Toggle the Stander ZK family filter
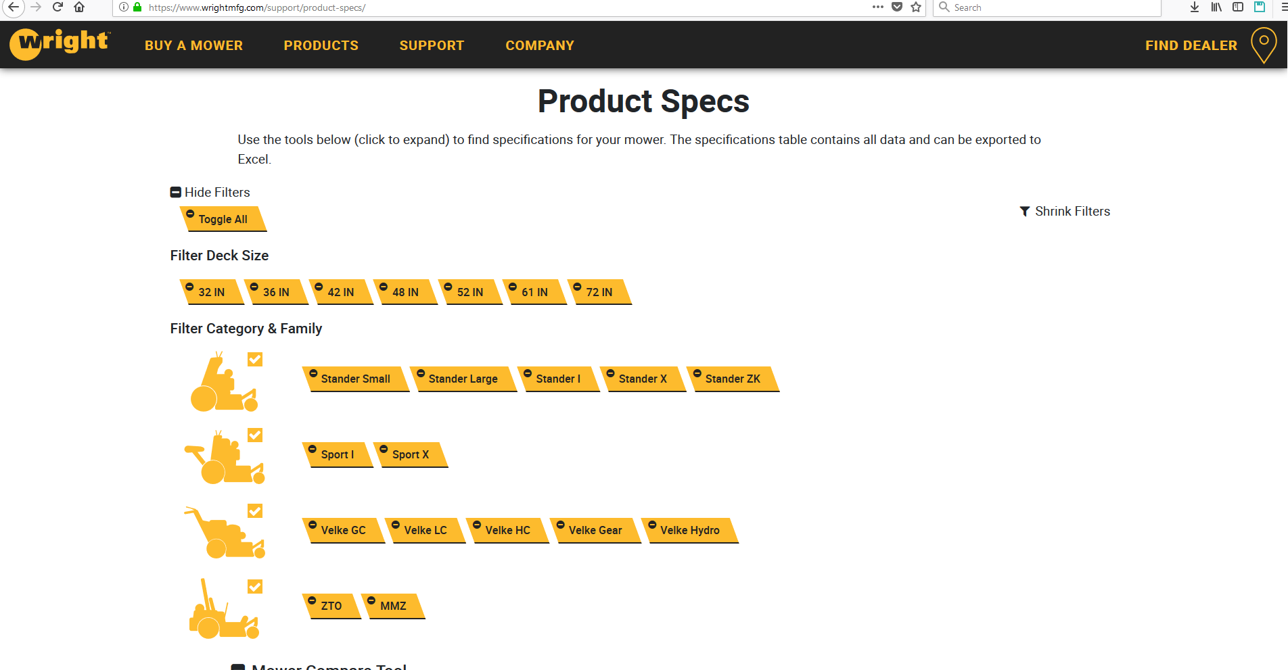The width and height of the screenshot is (1288, 670). point(733,379)
